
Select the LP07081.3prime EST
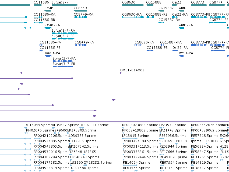pyautogui.click(x=176, y=144)
